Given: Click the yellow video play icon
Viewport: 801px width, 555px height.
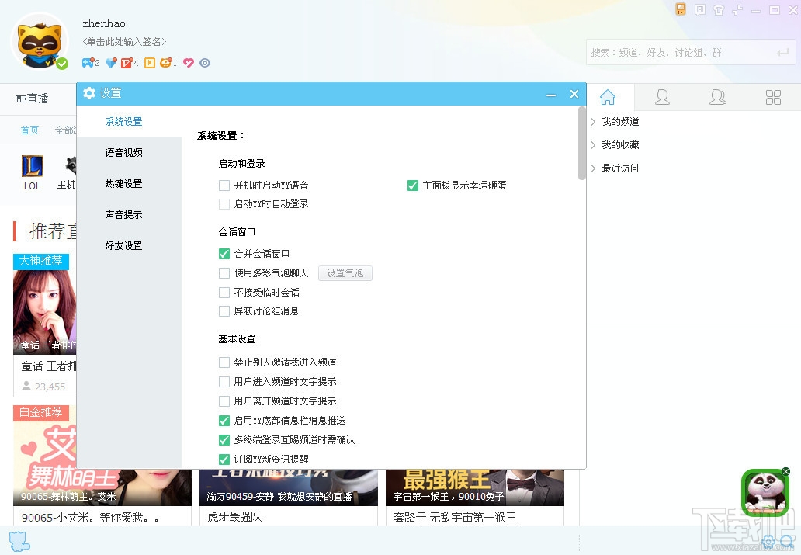Looking at the screenshot, I should coord(149,62).
